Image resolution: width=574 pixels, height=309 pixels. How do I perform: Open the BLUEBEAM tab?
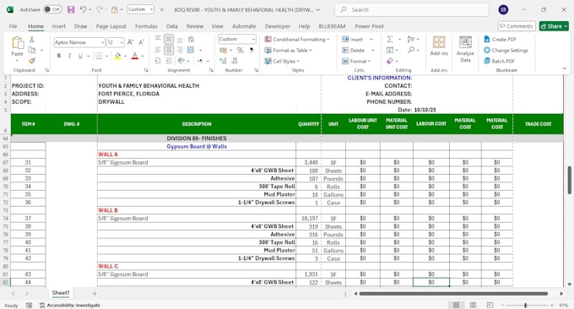332,26
